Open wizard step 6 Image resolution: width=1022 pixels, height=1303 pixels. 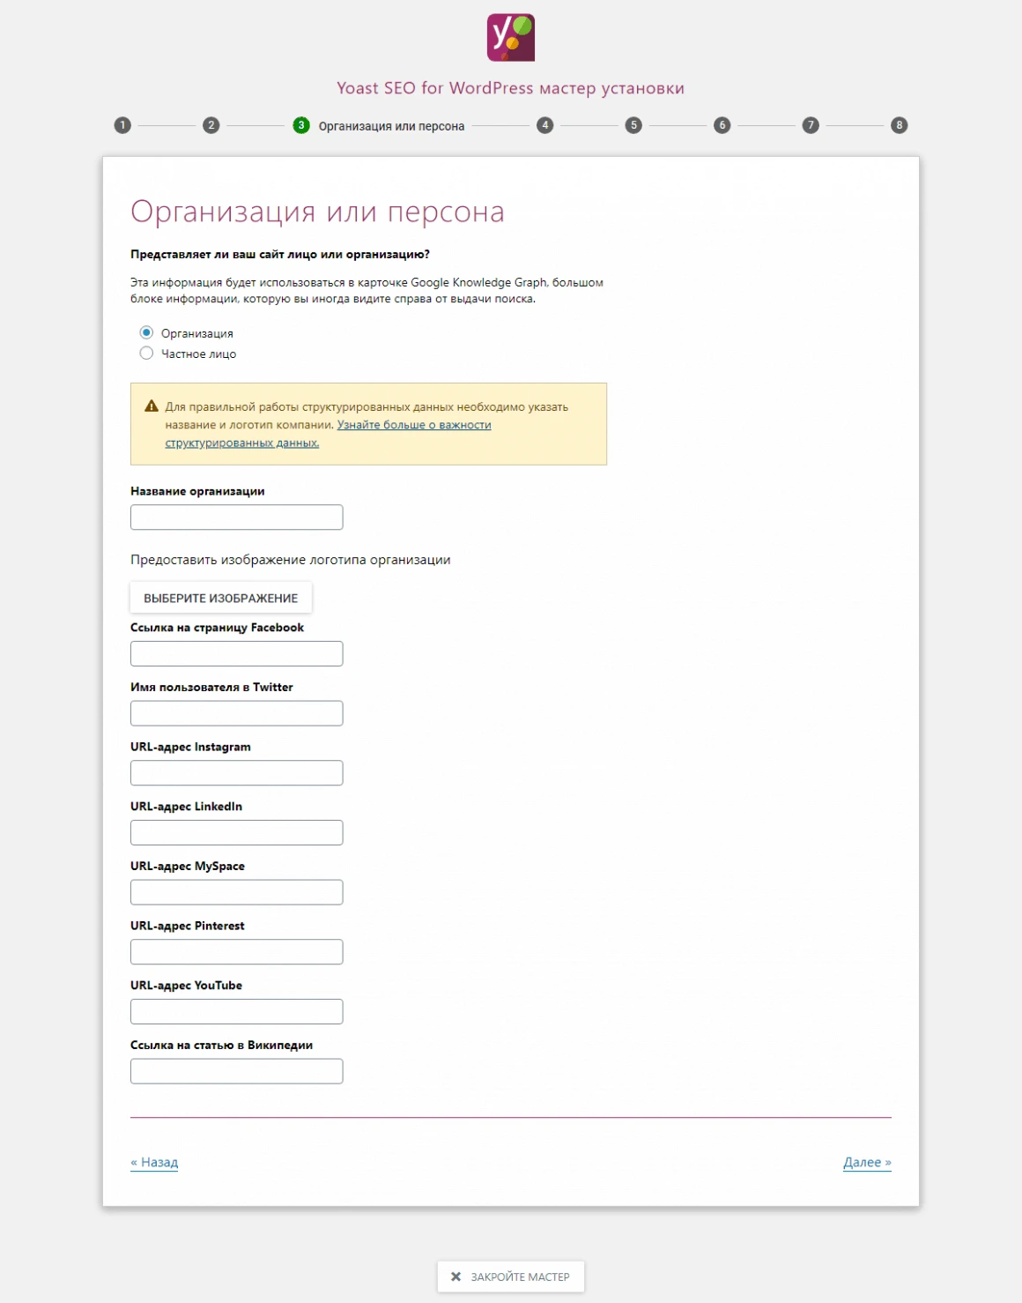(x=722, y=125)
